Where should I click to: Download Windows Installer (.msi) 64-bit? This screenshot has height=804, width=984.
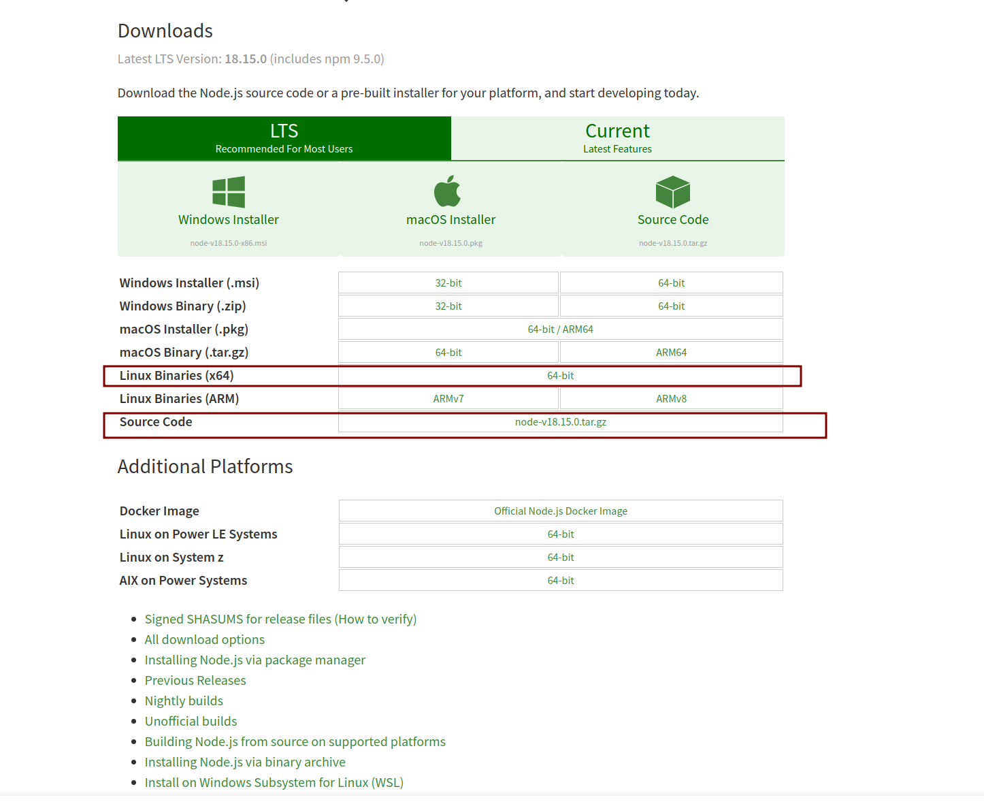tap(672, 283)
